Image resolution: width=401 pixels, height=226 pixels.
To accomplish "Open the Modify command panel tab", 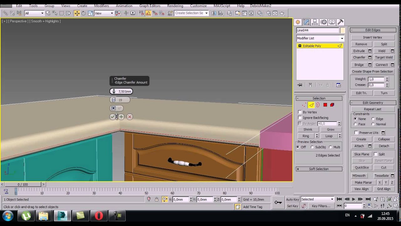I will pos(306,22).
